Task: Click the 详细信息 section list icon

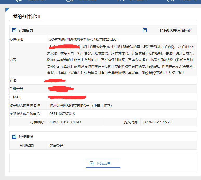Action: coord(14,30)
